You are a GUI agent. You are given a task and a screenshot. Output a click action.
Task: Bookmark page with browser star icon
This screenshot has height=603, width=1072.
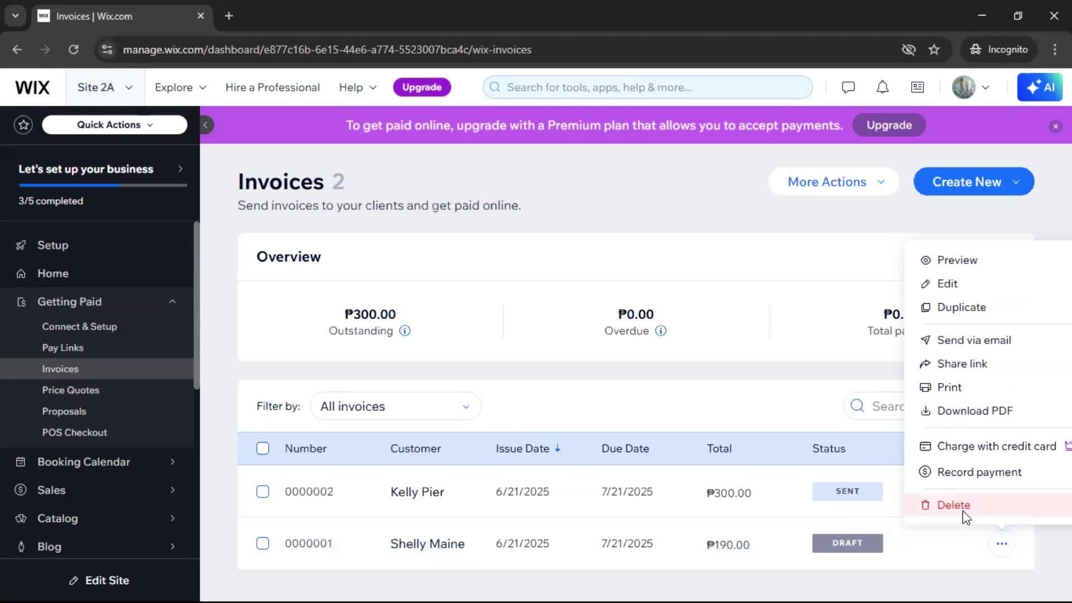934,49
